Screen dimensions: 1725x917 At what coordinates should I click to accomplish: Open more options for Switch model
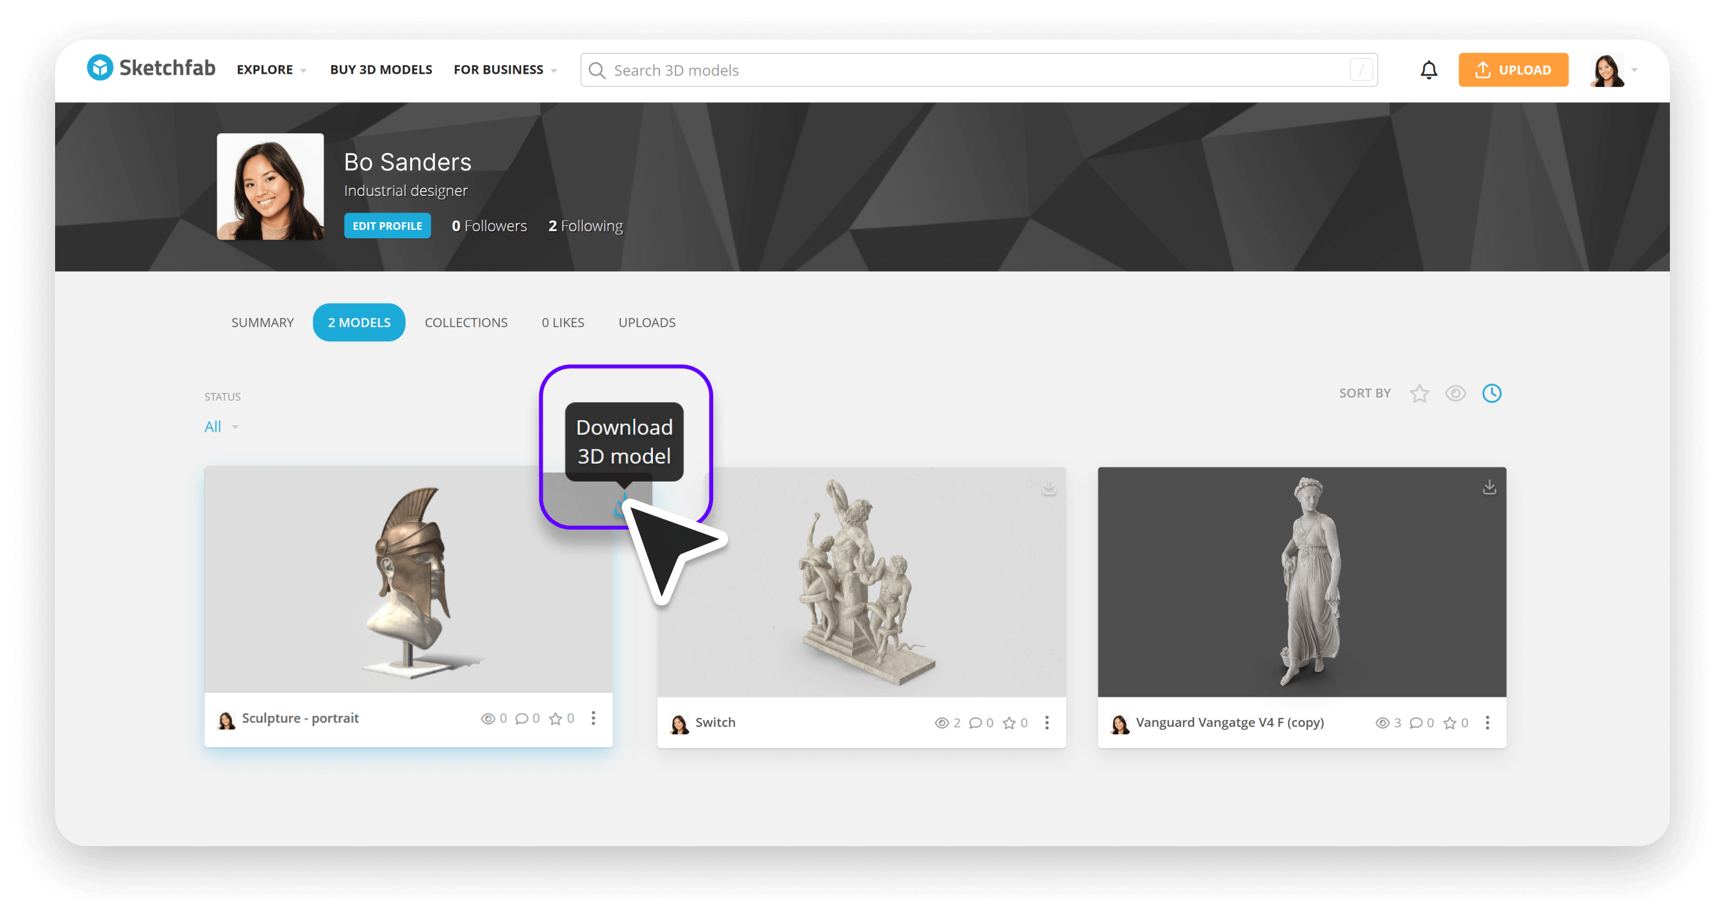(x=1046, y=722)
